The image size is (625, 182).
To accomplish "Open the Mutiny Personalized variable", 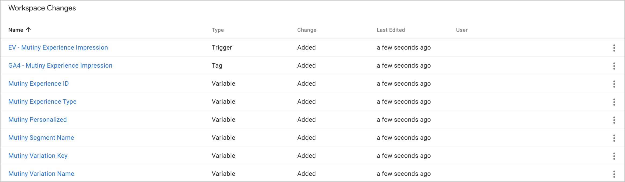I will (38, 119).
